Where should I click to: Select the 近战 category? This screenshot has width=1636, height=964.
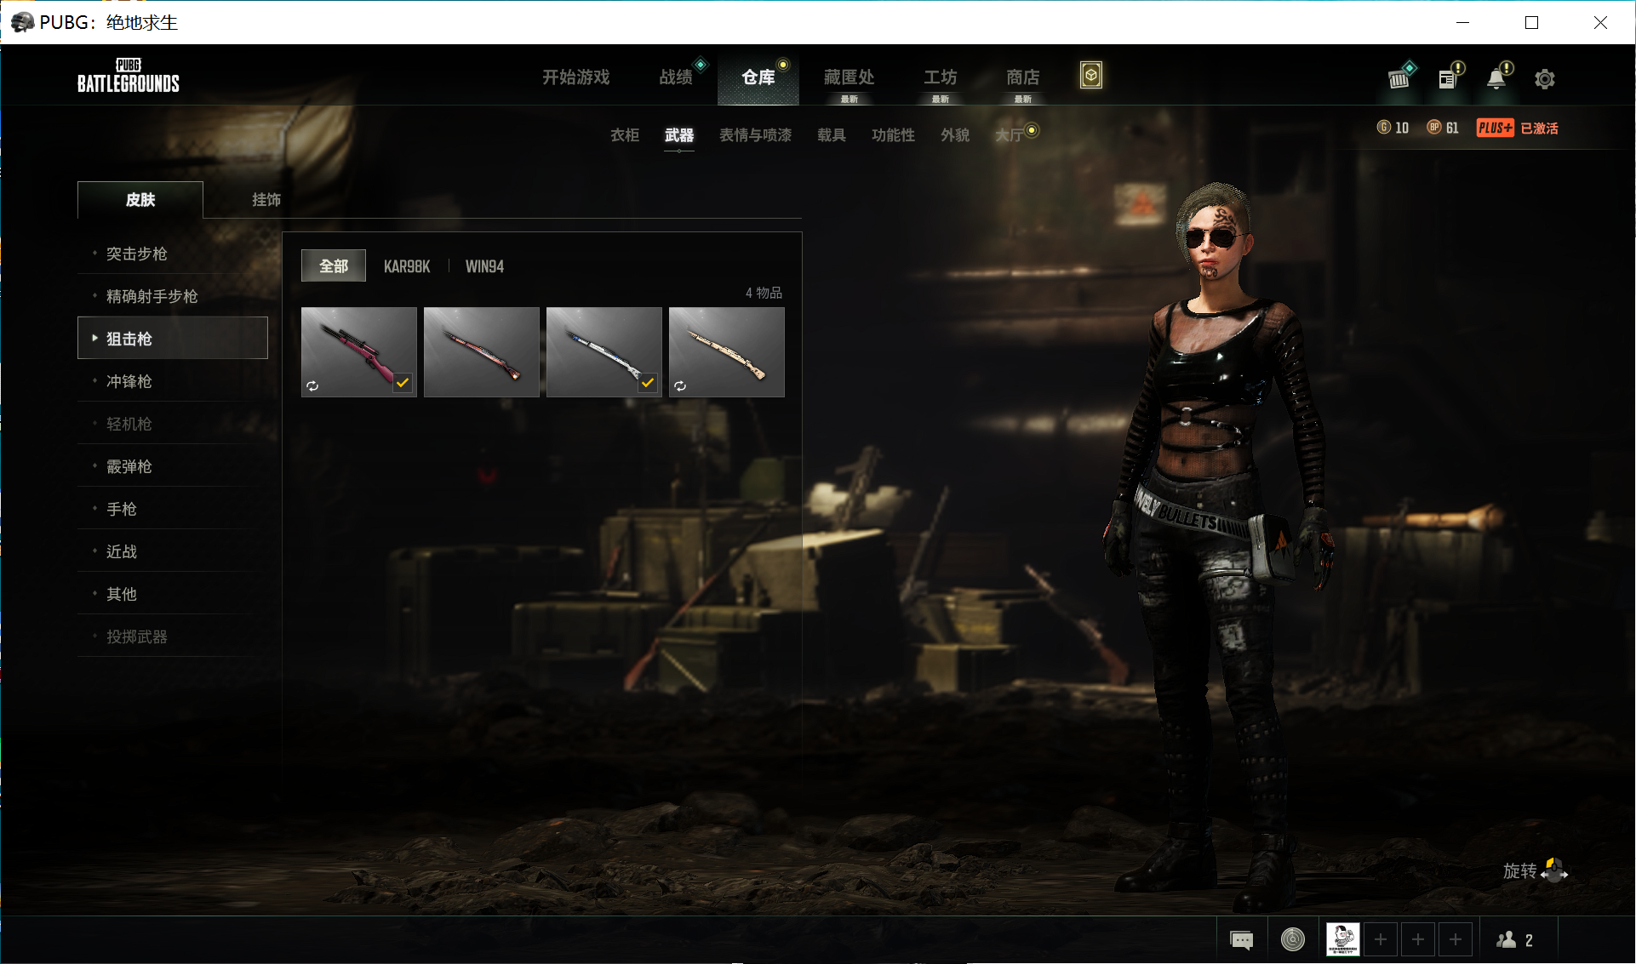tap(173, 551)
